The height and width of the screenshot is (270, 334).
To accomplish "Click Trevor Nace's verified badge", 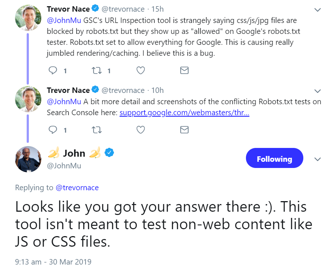I will tap(94, 8).
